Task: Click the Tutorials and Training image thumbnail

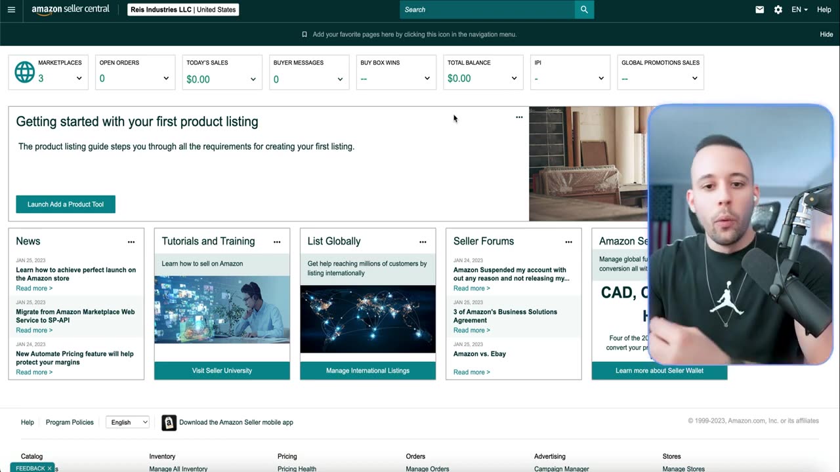Action: coord(222,309)
